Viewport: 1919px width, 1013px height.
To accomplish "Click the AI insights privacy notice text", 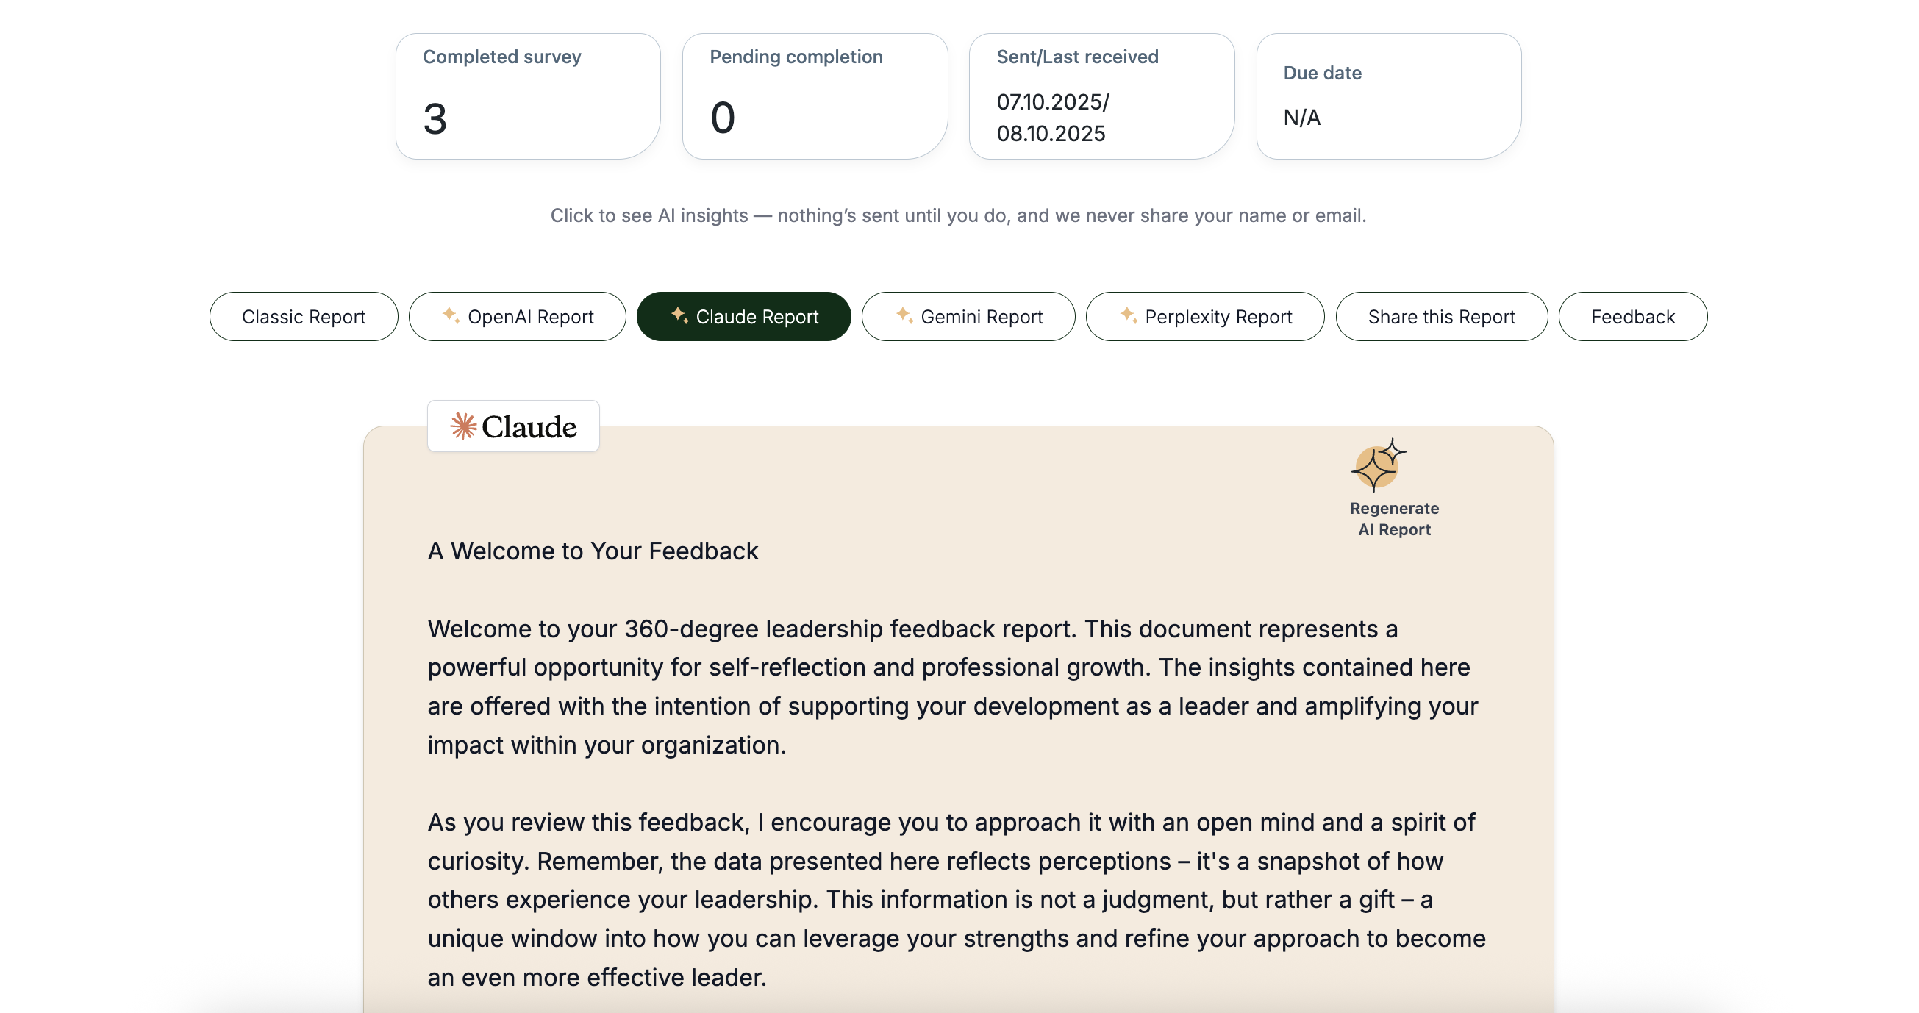I will point(958,215).
